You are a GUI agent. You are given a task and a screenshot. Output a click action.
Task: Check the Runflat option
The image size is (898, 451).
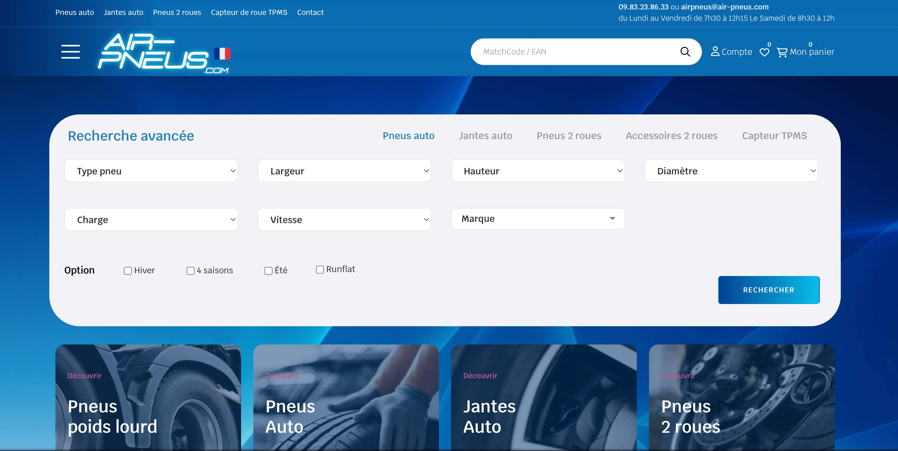tap(320, 270)
